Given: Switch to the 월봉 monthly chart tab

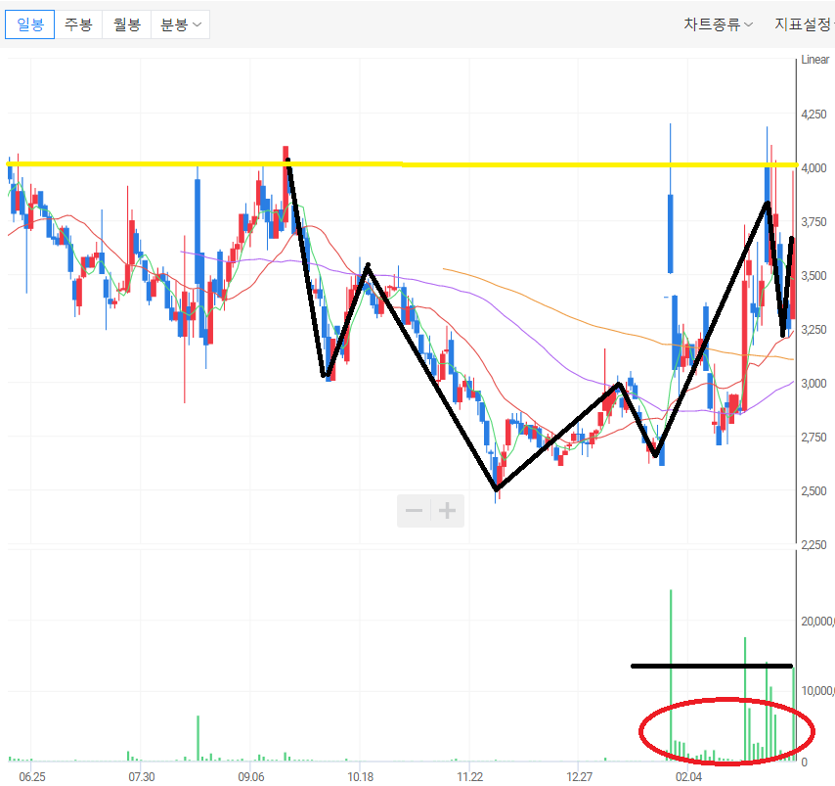Looking at the screenshot, I should 127,24.
